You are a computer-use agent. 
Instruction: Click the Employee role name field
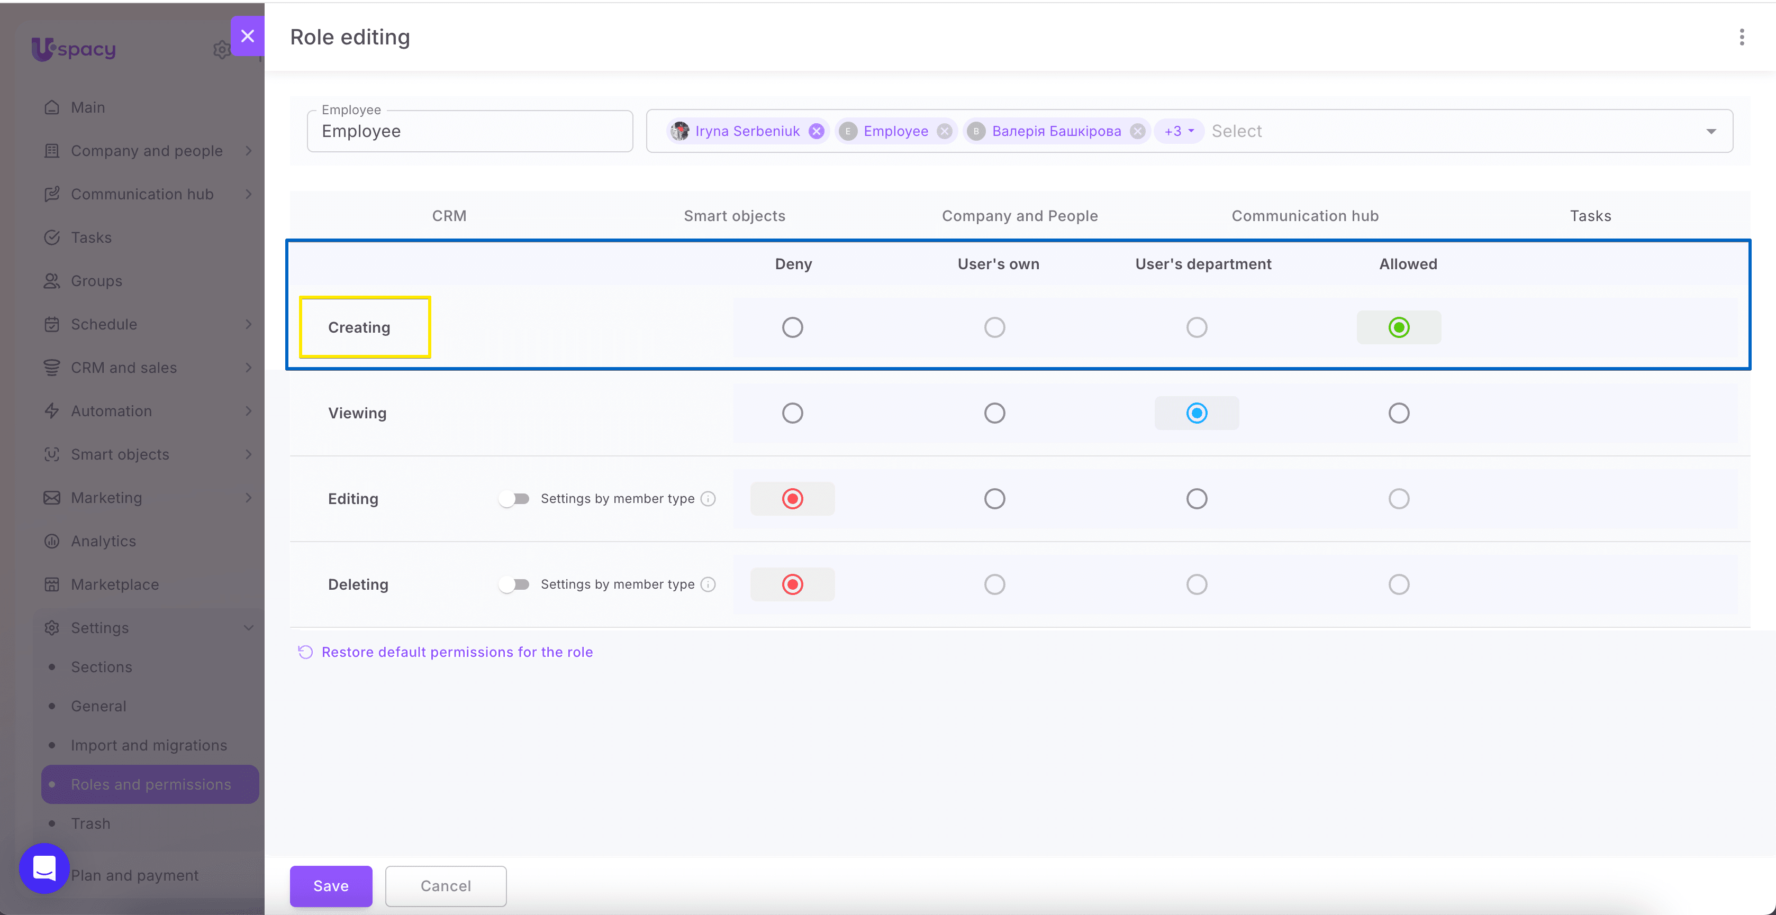469,131
